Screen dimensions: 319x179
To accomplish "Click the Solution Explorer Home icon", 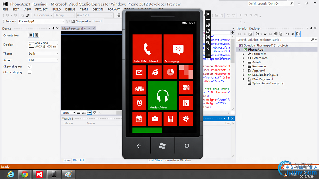I will tap(251, 34).
